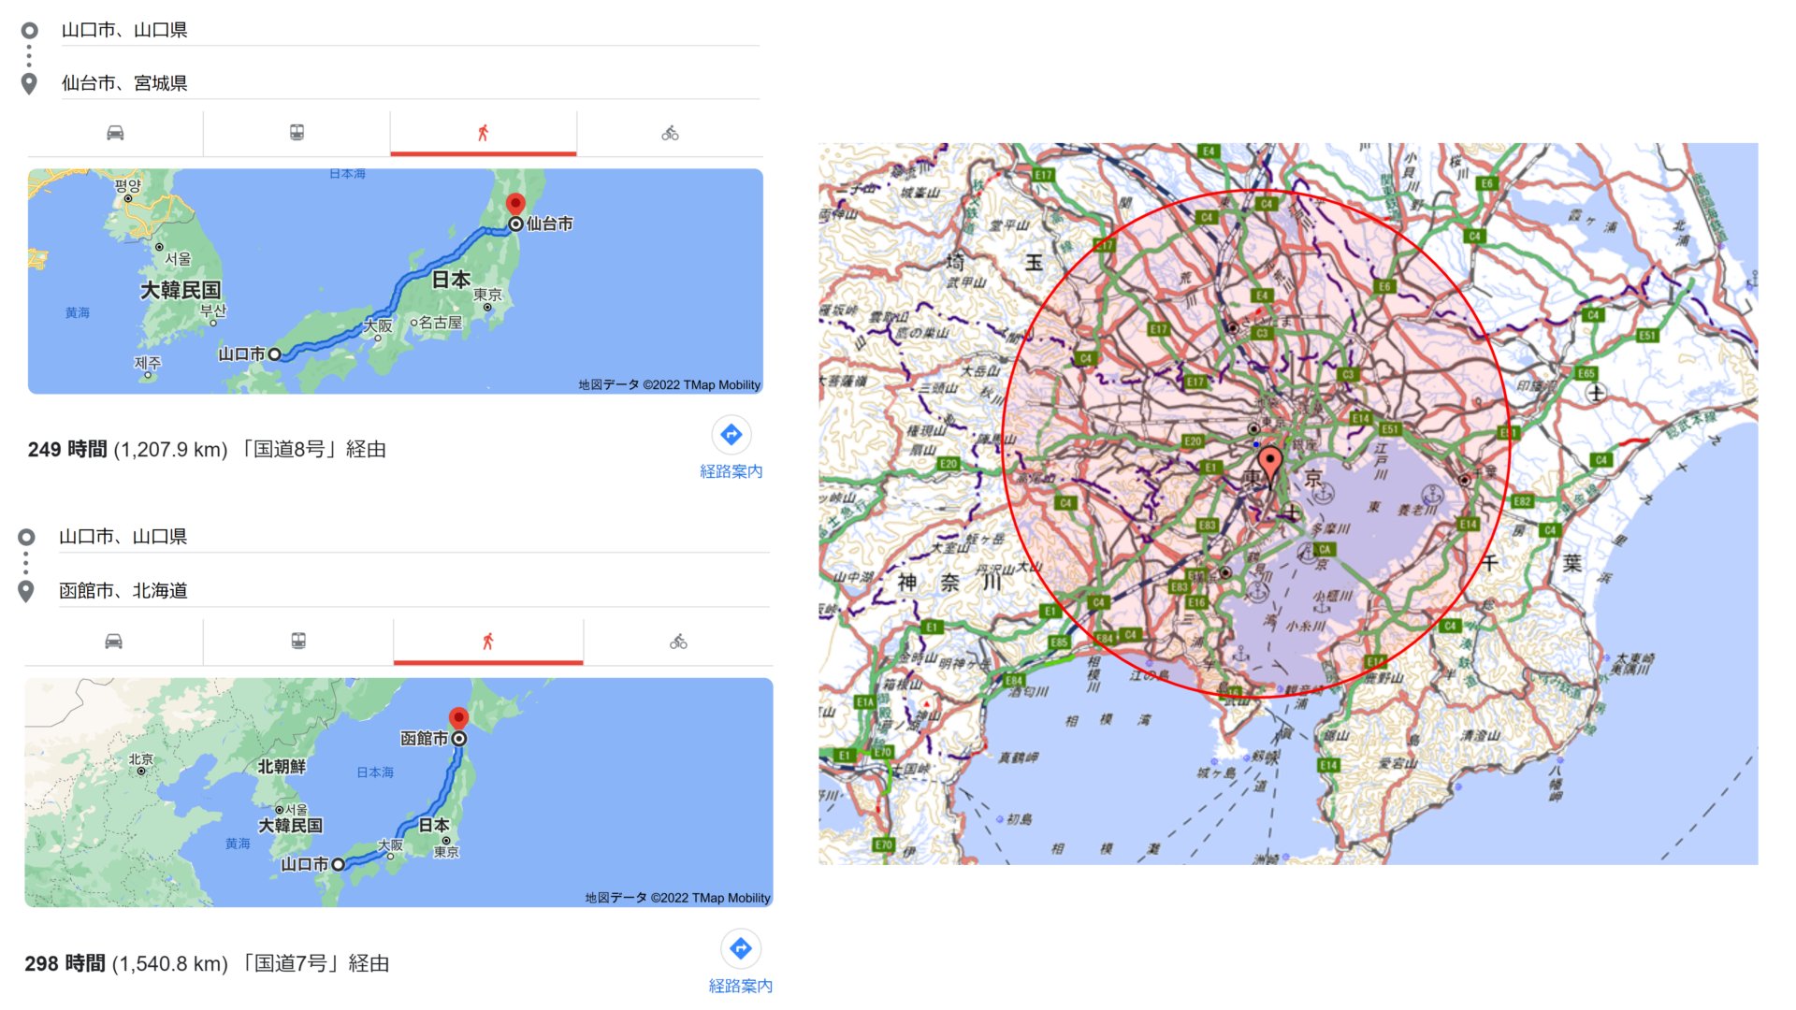Click directions arrow icon for Hakodate route
This screenshot has width=1796, height=1010.
[741, 949]
